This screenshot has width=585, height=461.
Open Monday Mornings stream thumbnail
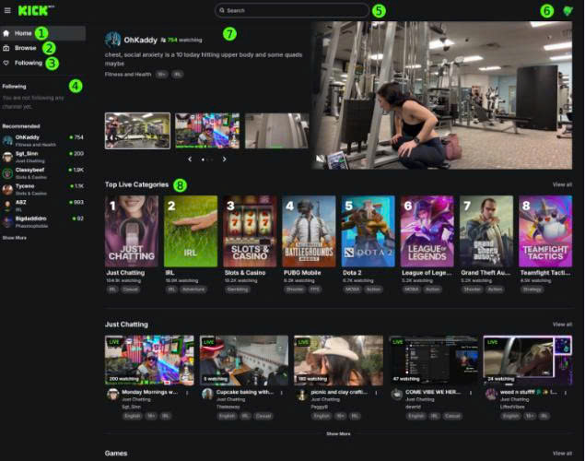point(149,361)
